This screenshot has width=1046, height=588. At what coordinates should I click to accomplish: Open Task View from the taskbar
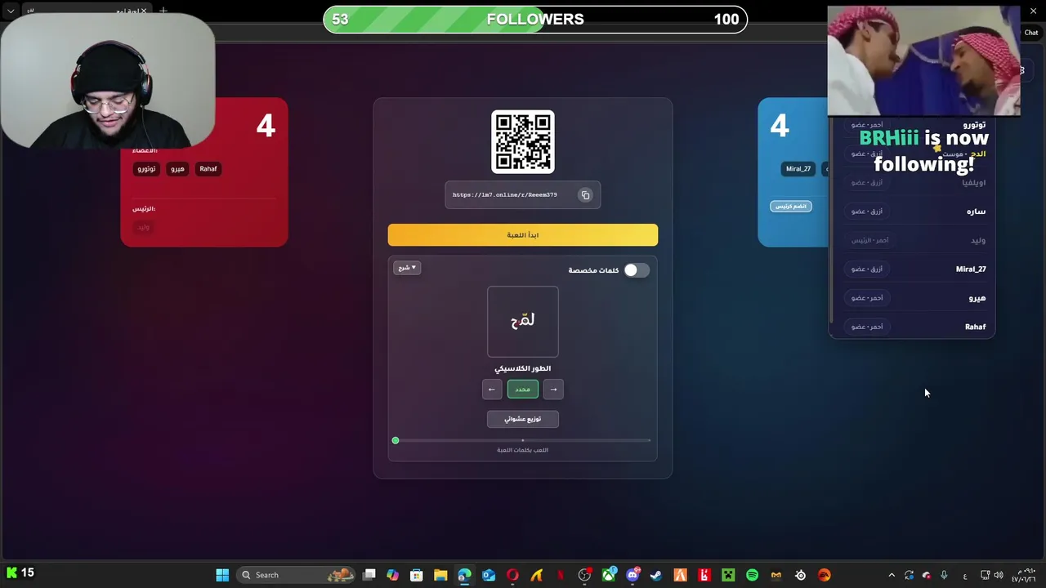click(x=369, y=575)
